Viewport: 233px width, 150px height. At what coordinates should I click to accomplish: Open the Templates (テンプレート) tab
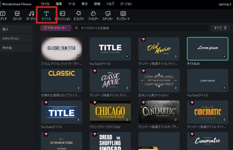[123, 15]
